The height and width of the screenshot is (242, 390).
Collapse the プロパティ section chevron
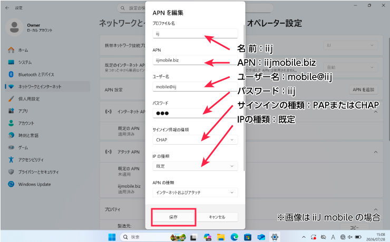(x=376, y=209)
